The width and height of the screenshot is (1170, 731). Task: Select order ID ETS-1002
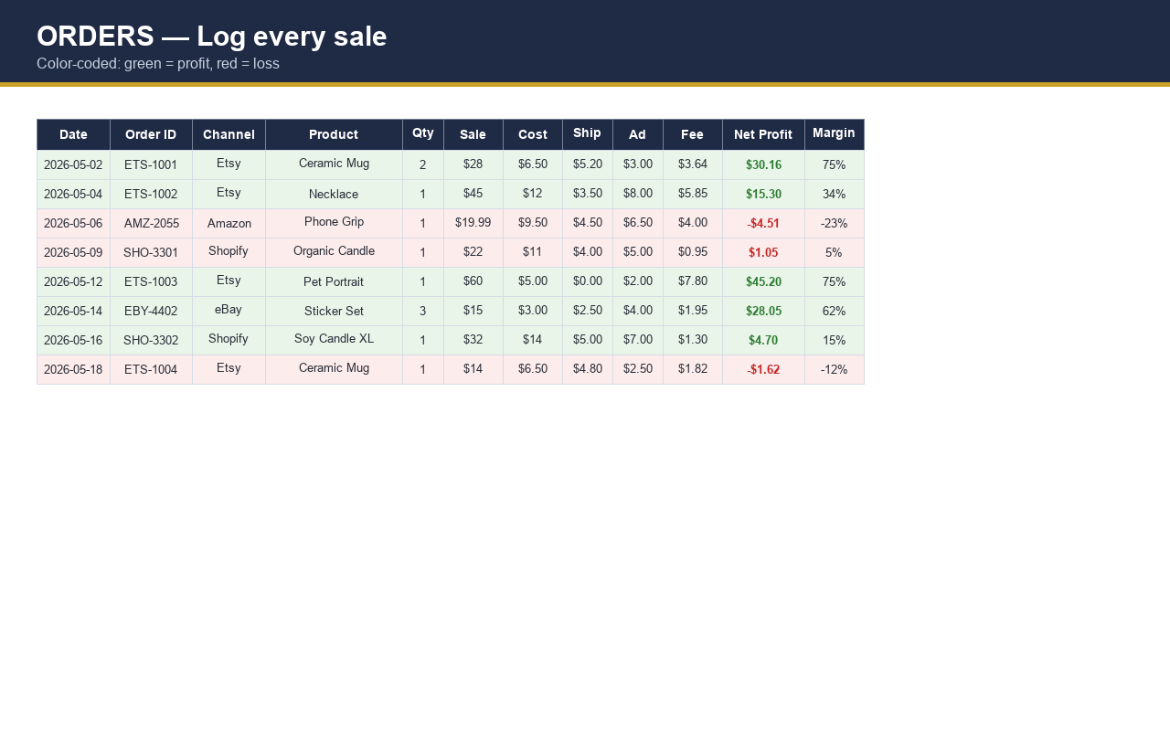coord(151,195)
